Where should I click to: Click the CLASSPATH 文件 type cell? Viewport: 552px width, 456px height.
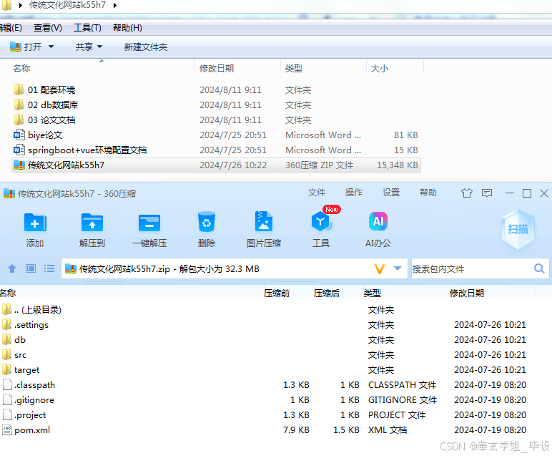[x=402, y=385]
